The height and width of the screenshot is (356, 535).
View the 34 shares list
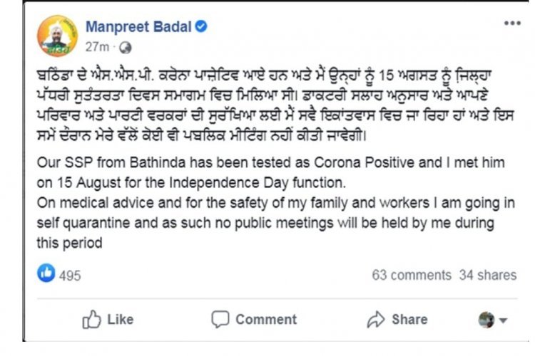[488, 275]
